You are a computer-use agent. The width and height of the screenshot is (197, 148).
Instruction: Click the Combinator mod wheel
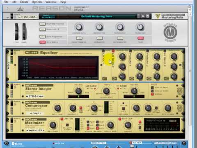pos(24,32)
